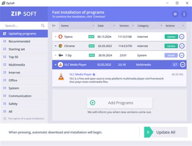The image size is (192, 146).
Task: Click NEW badge in 7-Zip row
Action: 92,55
